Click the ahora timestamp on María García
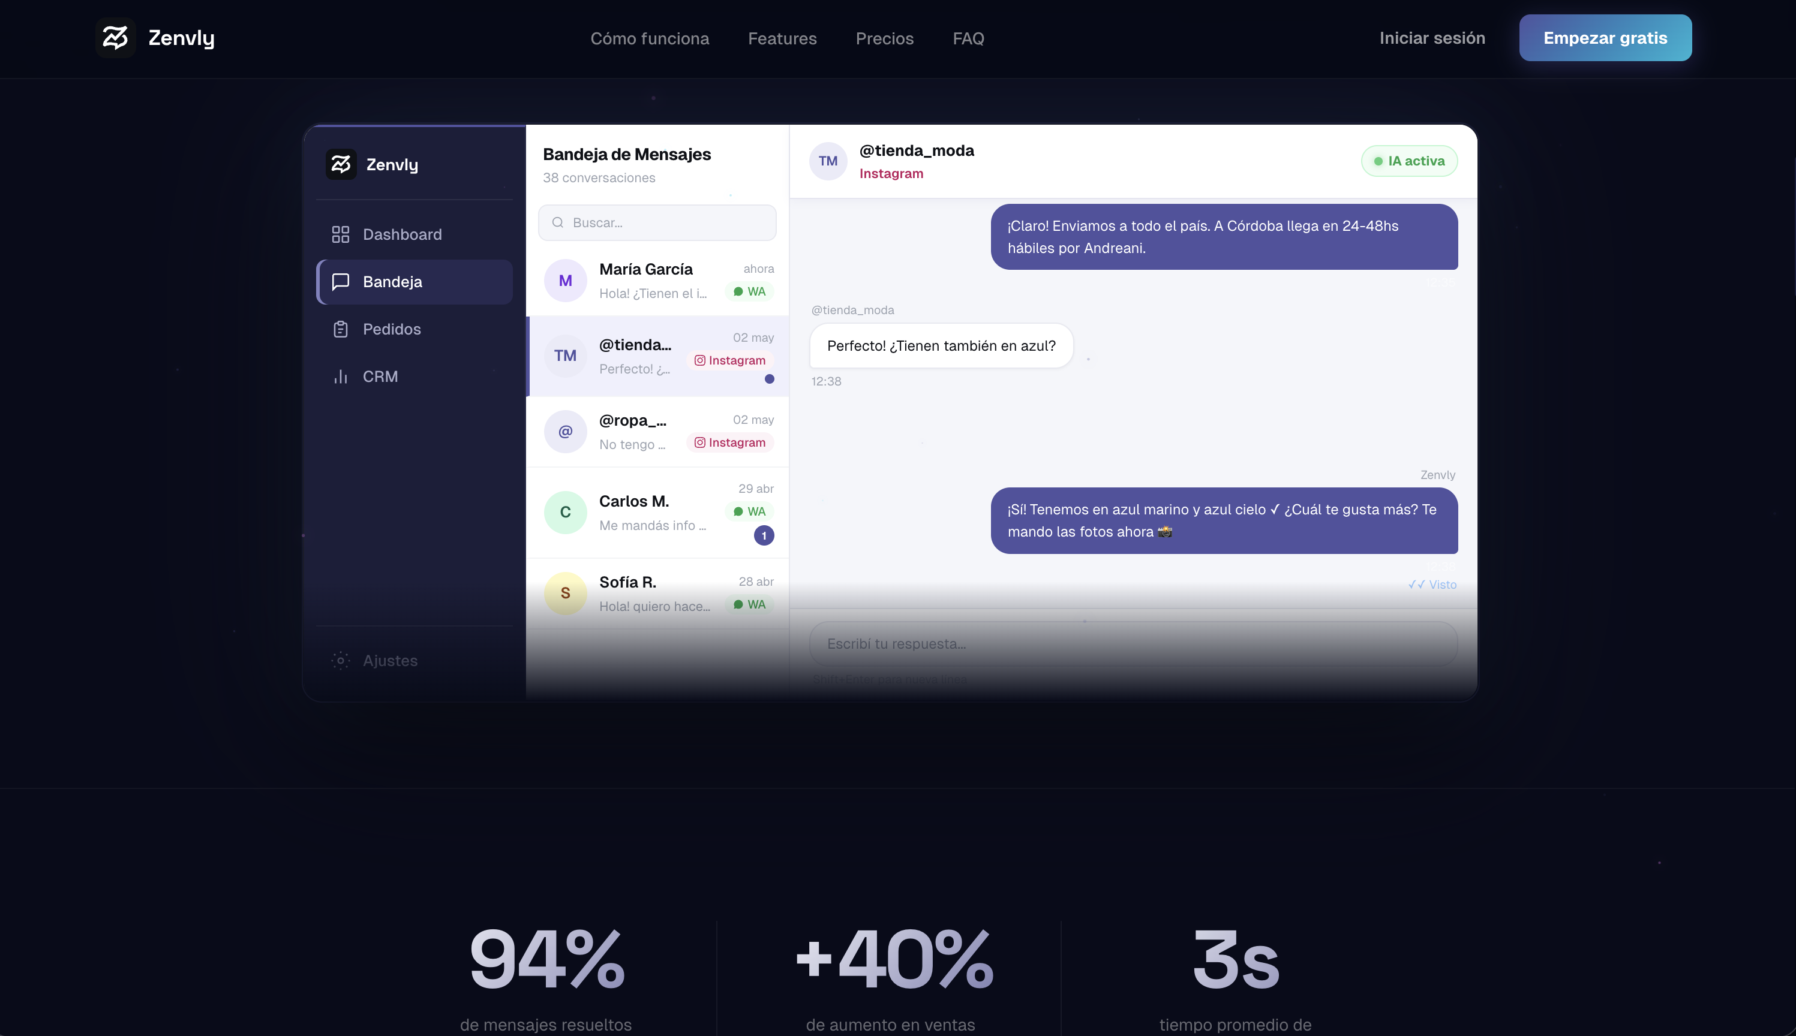This screenshot has height=1036, width=1796. pos(758,269)
